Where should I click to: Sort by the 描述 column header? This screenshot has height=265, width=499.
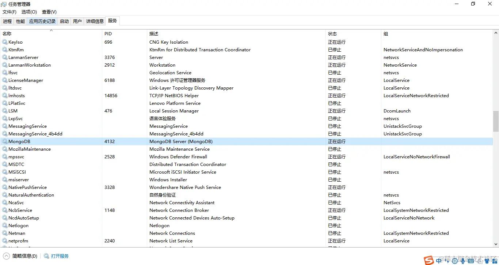236,33
